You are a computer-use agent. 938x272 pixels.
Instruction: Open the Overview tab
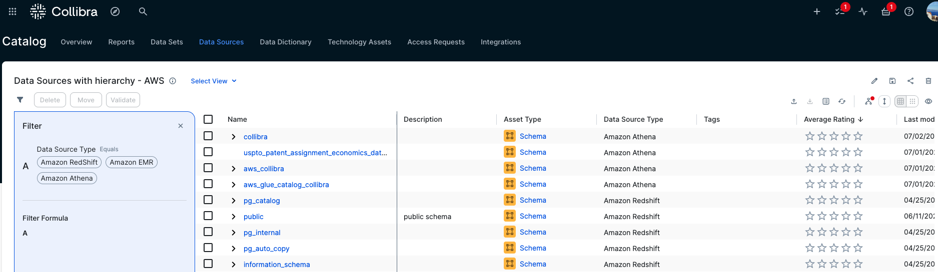coord(77,42)
